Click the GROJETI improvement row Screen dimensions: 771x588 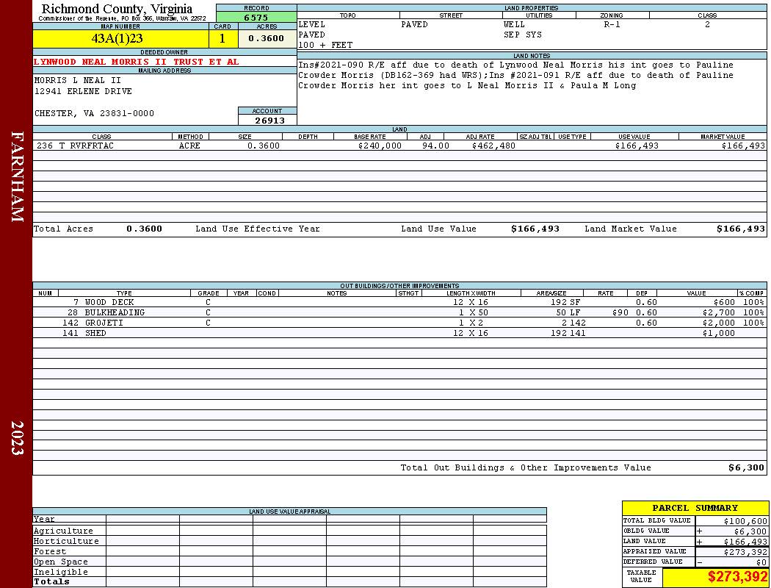point(399,323)
